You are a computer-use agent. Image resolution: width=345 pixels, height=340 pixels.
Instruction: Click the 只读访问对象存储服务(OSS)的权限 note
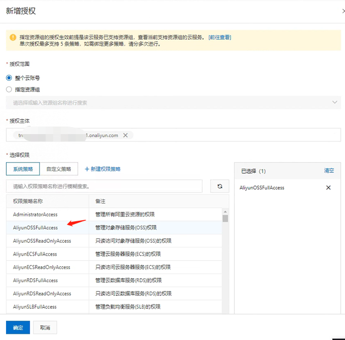(x=133, y=241)
